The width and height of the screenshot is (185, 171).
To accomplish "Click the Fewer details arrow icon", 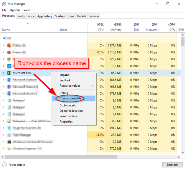I will tap(4, 165).
